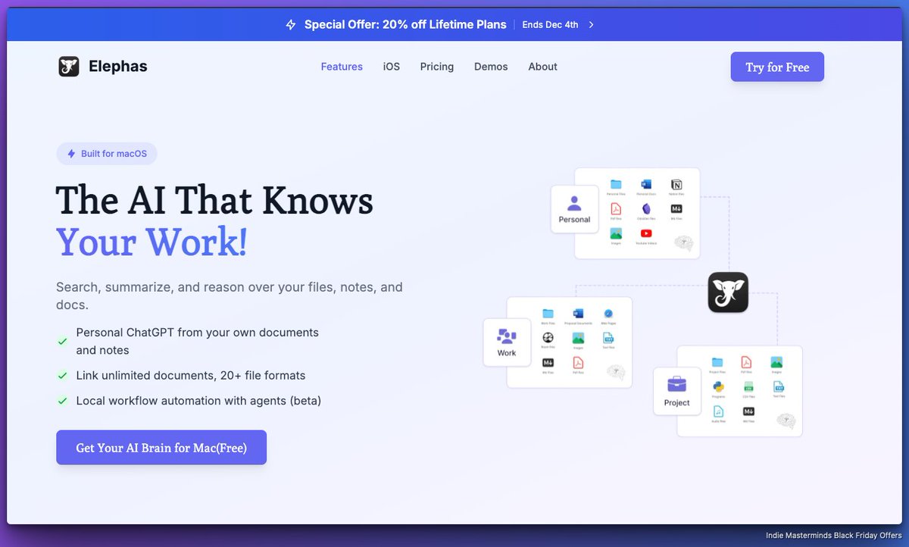Click the PDF icon in Personal panel
Screen dimensions: 909x547
pyautogui.click(x=616, y=209)
